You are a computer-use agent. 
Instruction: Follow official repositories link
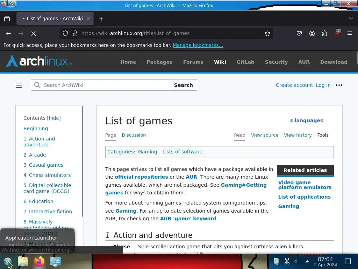click(141, 177)
